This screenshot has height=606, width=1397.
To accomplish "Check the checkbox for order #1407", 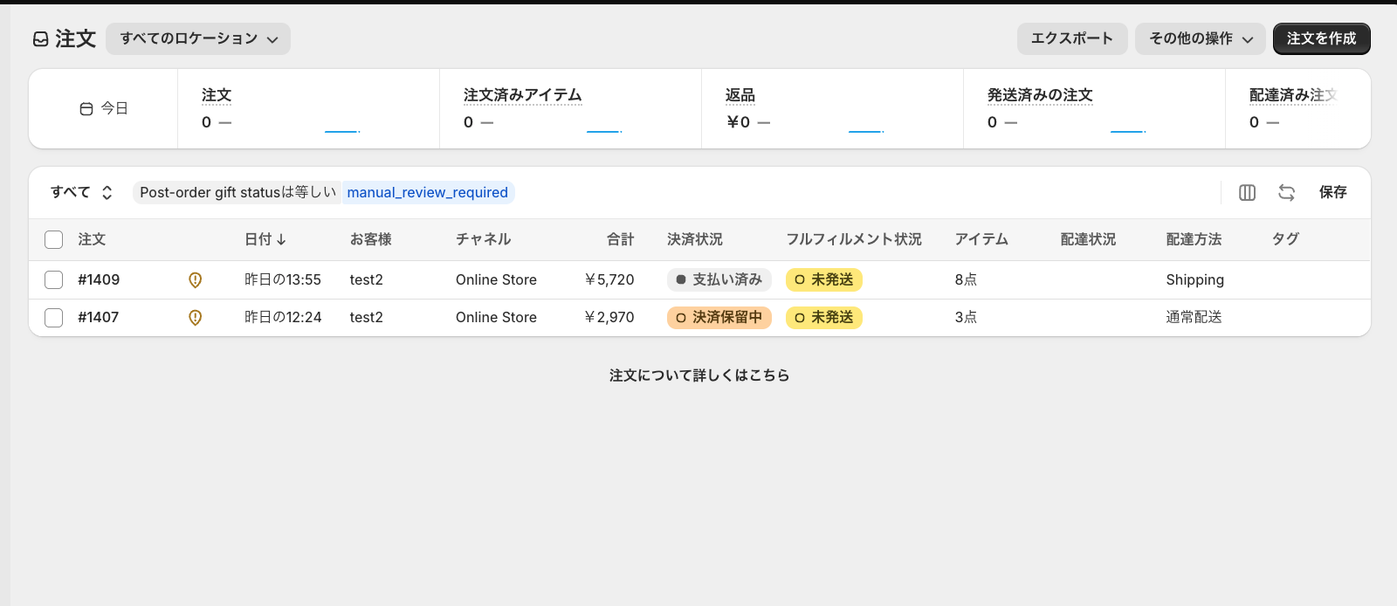I will [54, 317].
